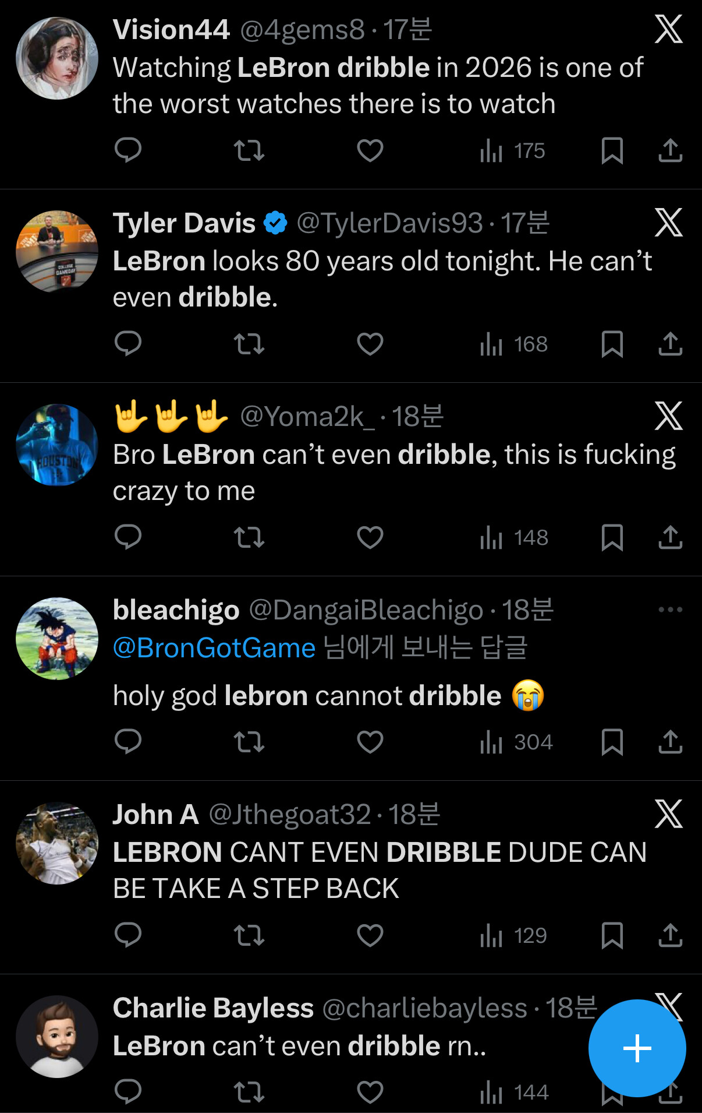Like Vision44's tweet about LeBron
The image size is (702, 1113).
pyautogui.click(x=370, y=150)
